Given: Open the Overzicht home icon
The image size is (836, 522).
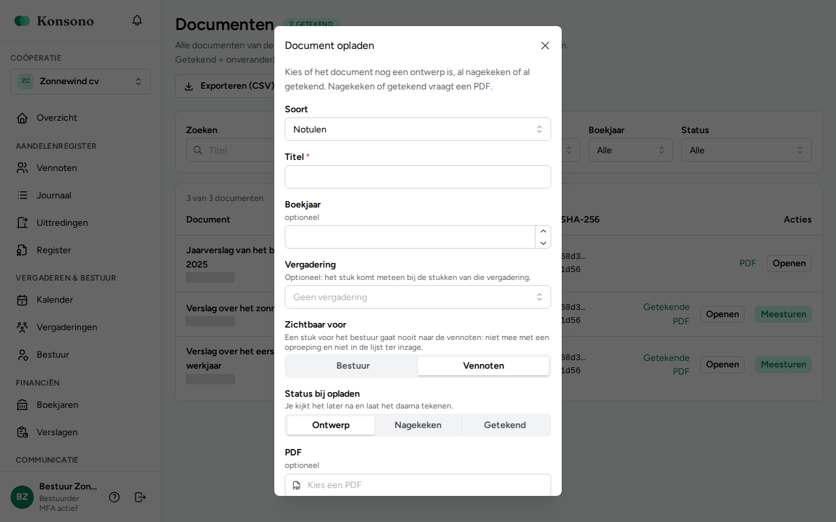Looking at the screenshot, I should (x=22, y=118).
